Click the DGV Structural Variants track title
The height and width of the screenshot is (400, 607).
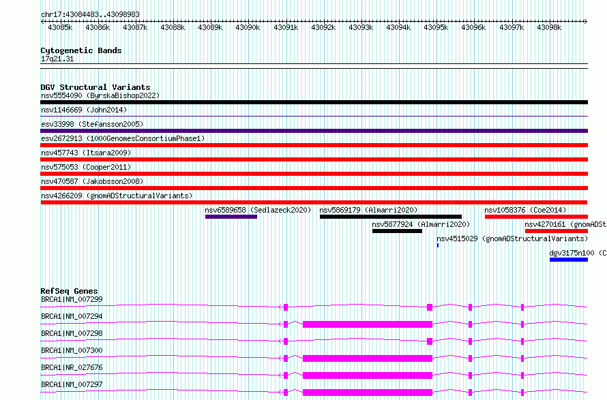pos(95,87)
